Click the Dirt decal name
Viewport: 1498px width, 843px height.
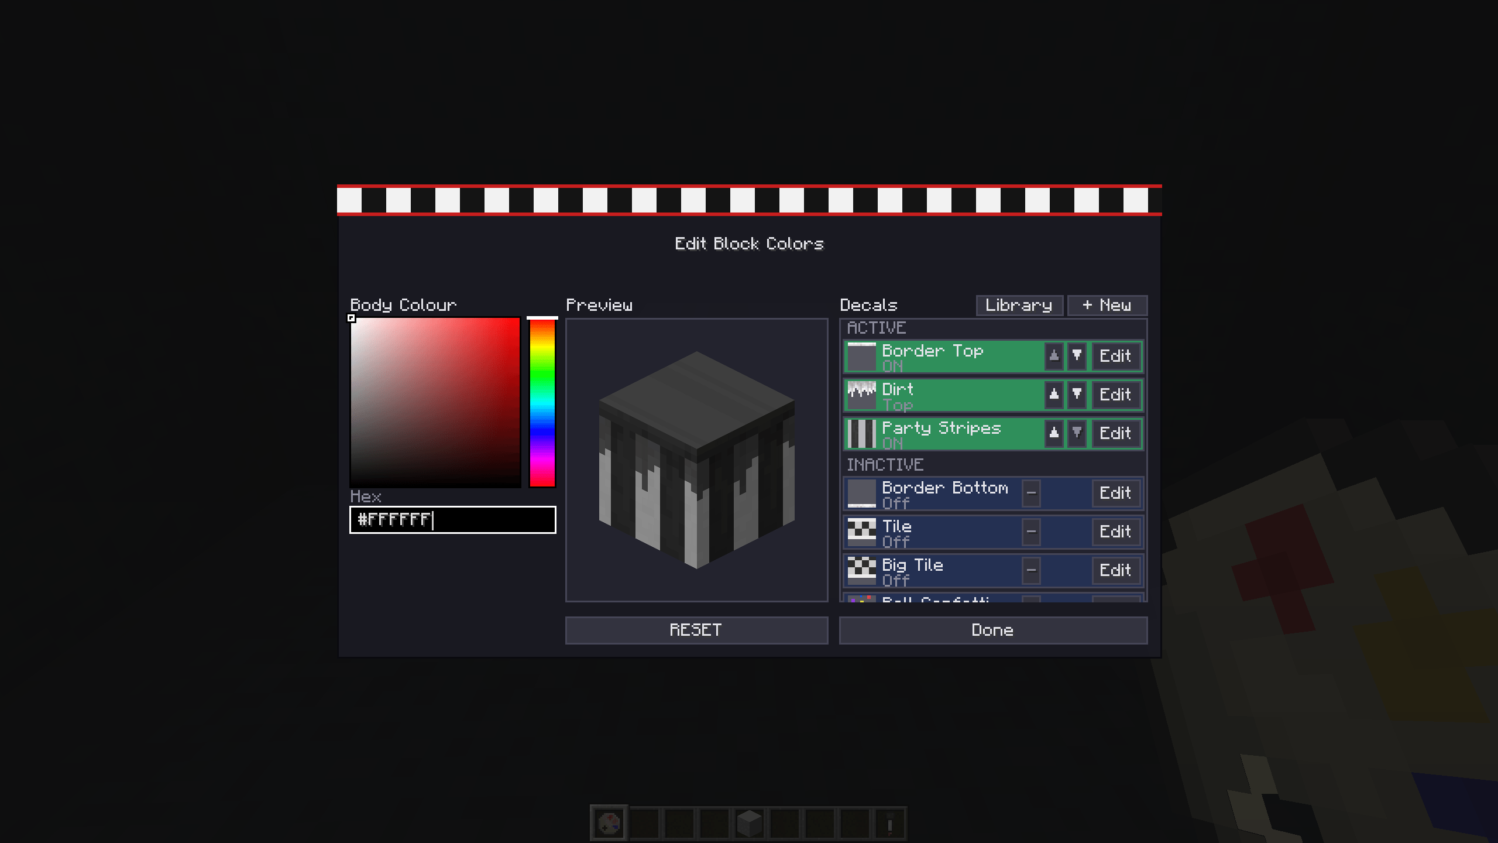898,389
